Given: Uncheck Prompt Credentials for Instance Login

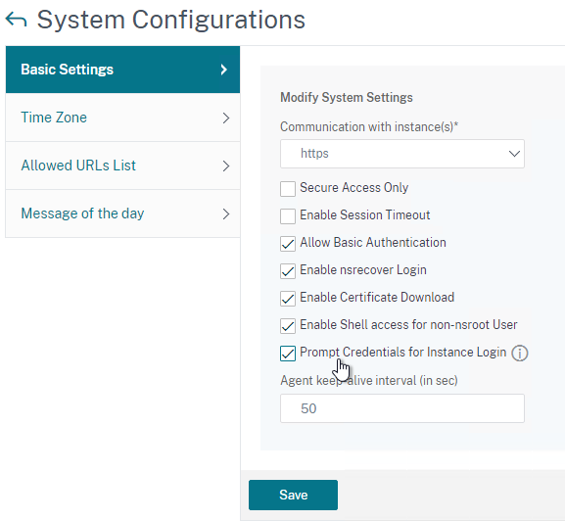Looking at the screenshot, I should point(288,354).
